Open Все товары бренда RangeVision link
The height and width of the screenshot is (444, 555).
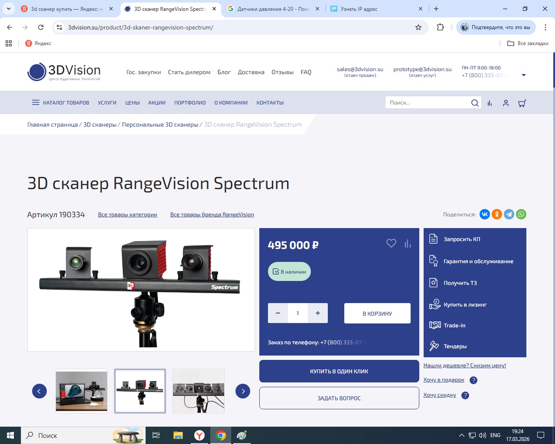[x=212, y=215]
